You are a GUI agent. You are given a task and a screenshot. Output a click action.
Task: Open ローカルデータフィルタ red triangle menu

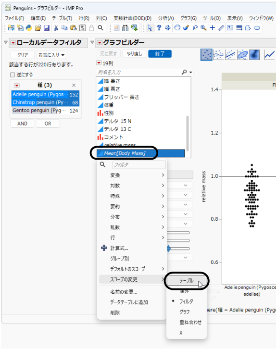click(13, 42)
